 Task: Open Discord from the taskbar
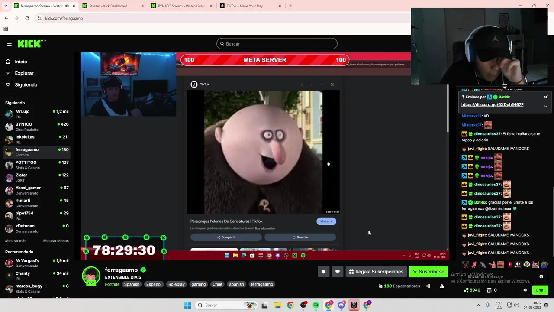tap(341, 305)
